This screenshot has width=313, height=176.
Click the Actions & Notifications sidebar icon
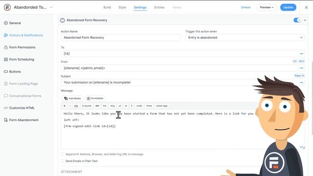(x=6, y=35)
